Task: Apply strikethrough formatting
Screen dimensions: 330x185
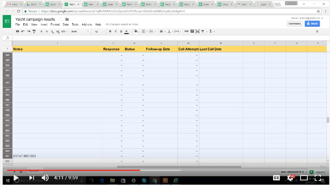Action: click(121, 31)
